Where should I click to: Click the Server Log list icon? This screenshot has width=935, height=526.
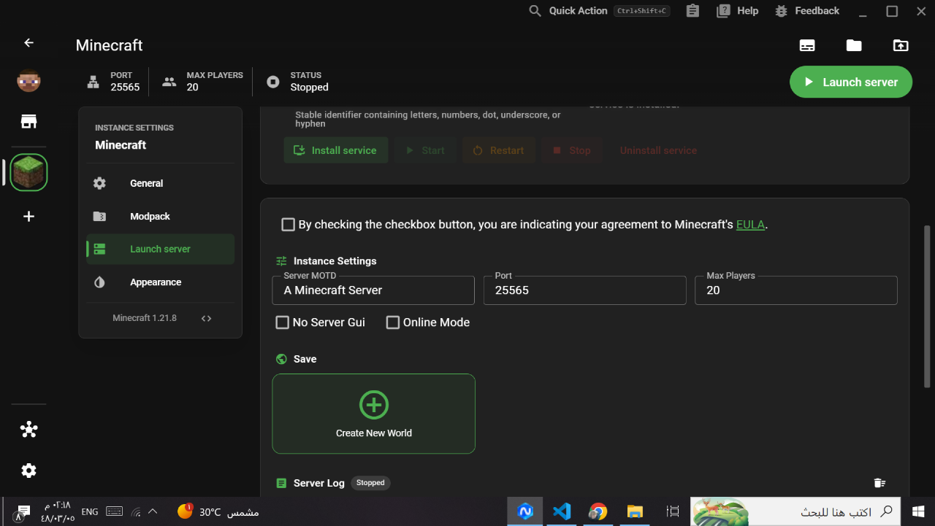click(281, 483)
